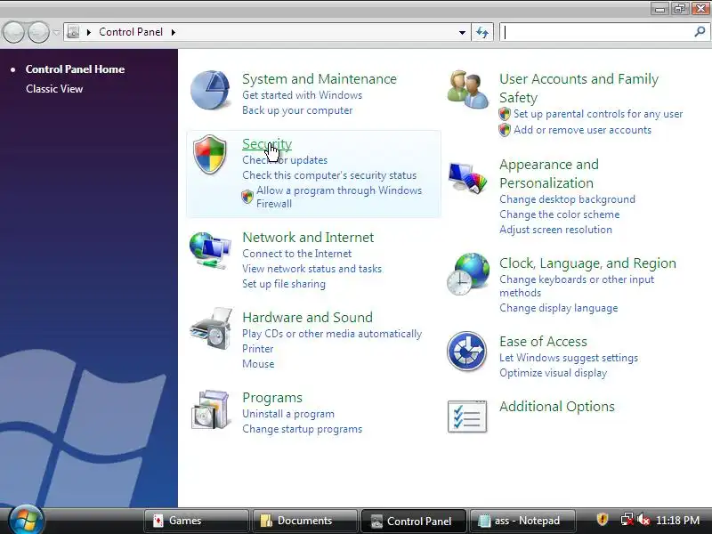Click Get started with Windows

pos(302,95)
